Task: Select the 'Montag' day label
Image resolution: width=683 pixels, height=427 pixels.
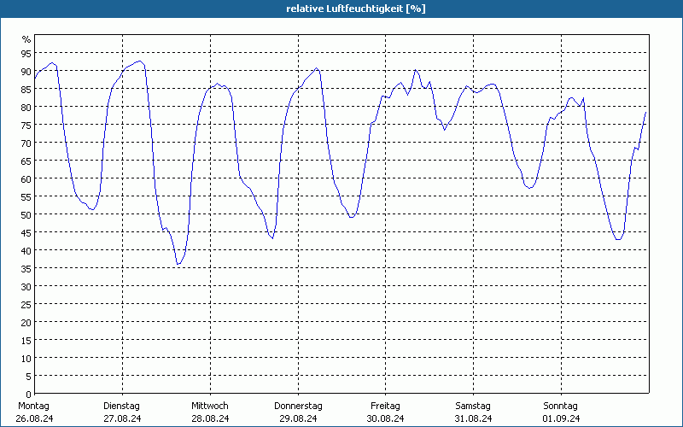Action: click(33, 406)
